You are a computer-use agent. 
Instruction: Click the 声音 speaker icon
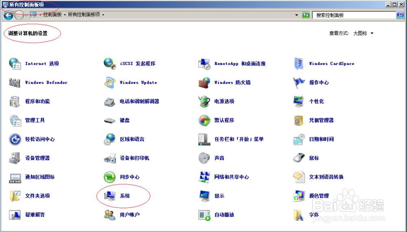pyautogui.click(x=204, y=158)
